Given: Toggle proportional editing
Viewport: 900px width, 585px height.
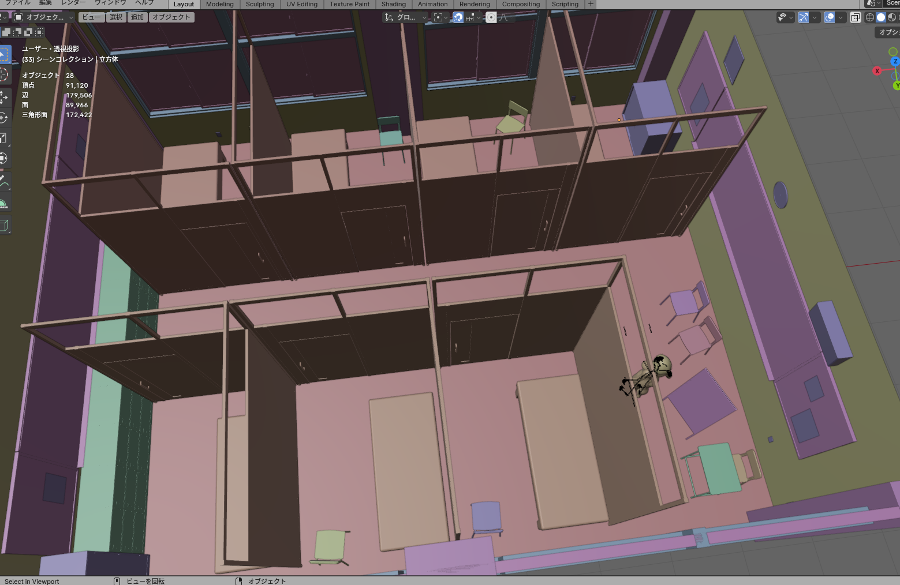Looking at the screenshot, I should (491, 17).
